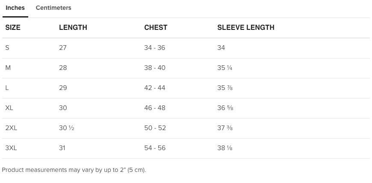Click the SLEEVE LENGTH column header

[x=246, y=27]
